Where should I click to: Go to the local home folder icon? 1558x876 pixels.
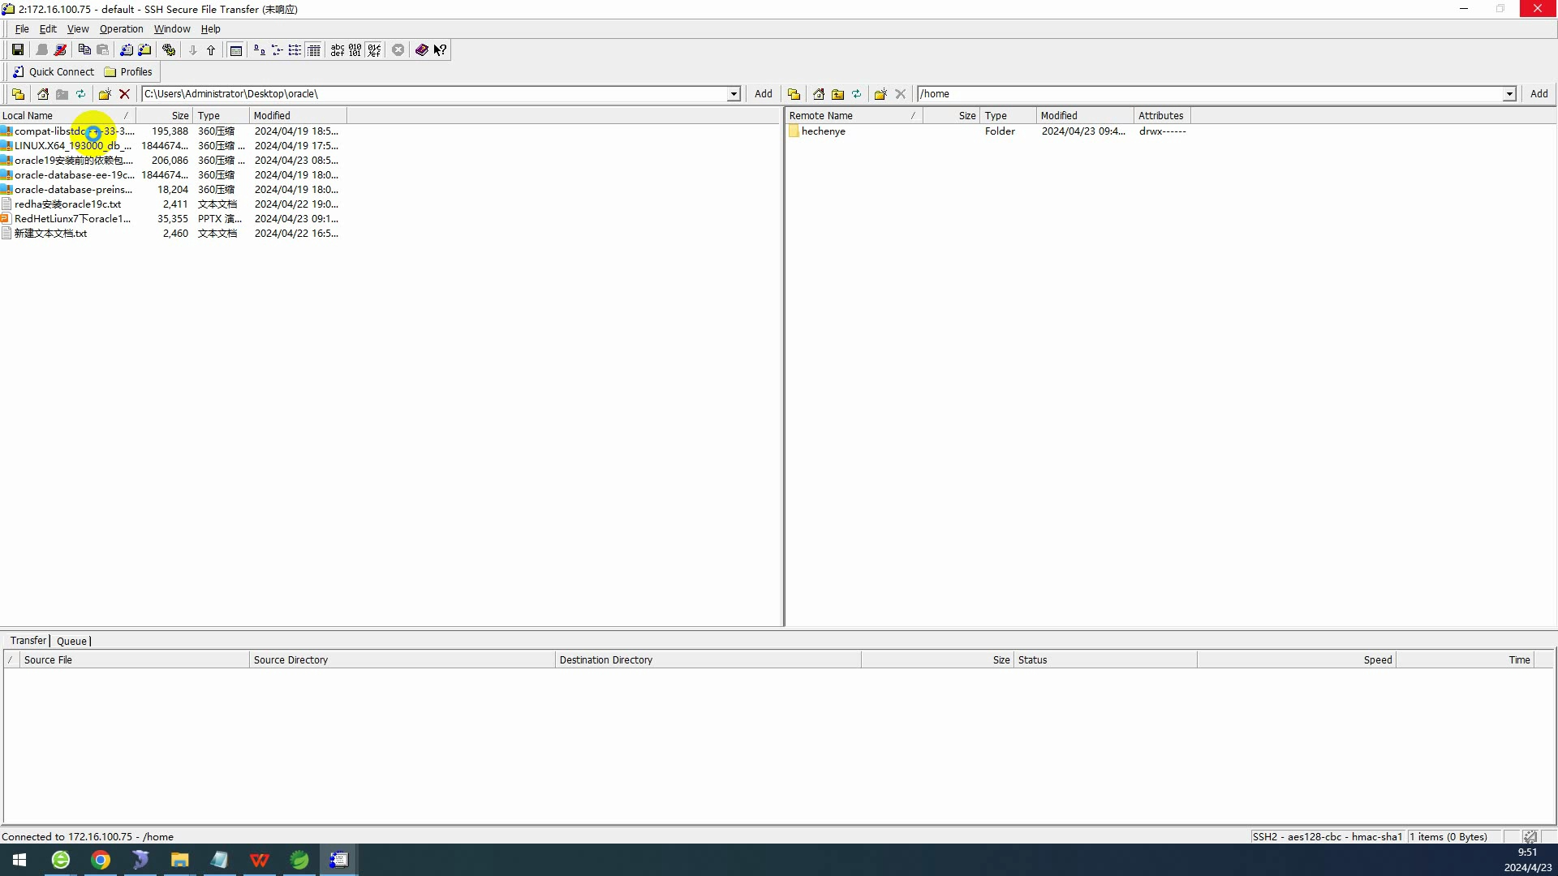pyautogui.click(x=43, y=94)
